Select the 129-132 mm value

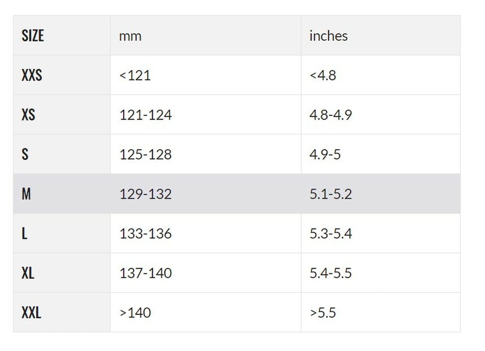click(x=145, y=195)
